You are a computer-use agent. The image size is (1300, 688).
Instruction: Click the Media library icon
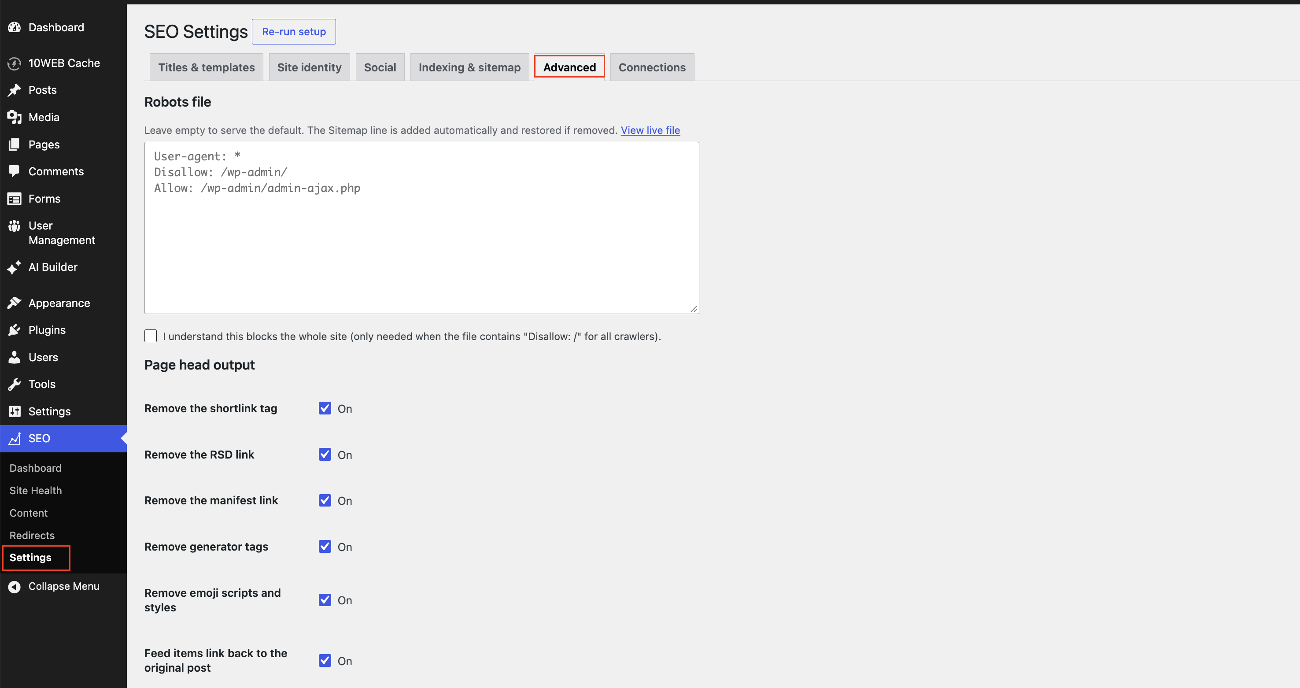(x=14, y=117)
